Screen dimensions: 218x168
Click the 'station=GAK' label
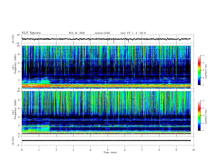point(102,33)
